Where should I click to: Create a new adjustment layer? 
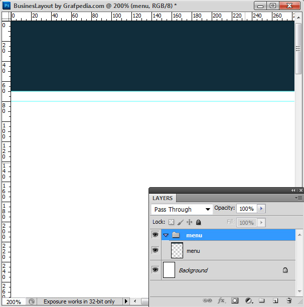click(249, 300)
